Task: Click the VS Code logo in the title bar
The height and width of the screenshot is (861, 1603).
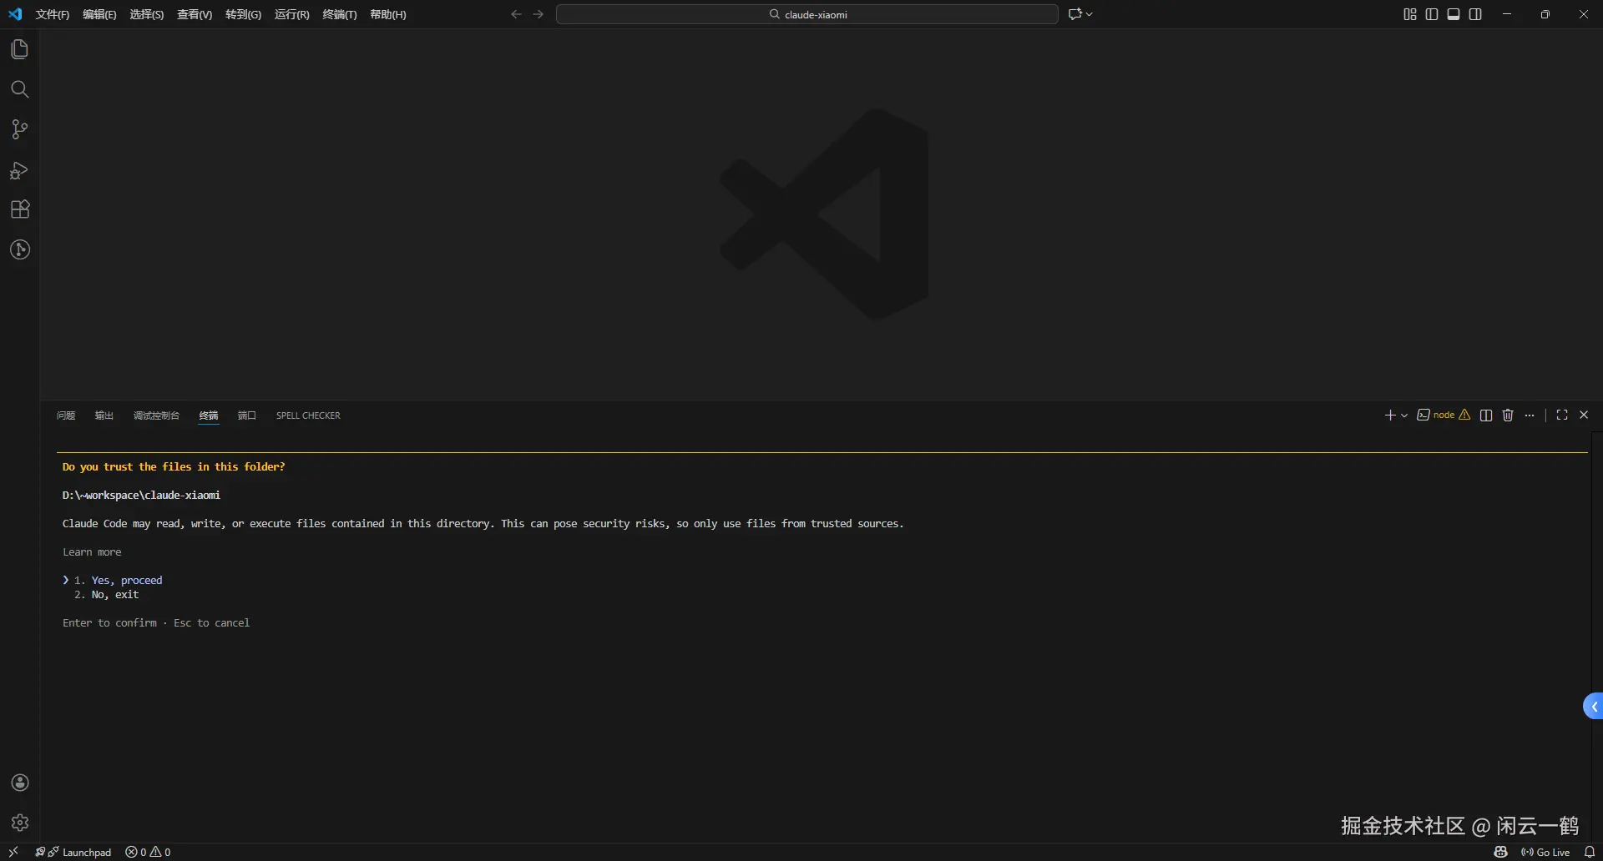Action: coord(15,14)
